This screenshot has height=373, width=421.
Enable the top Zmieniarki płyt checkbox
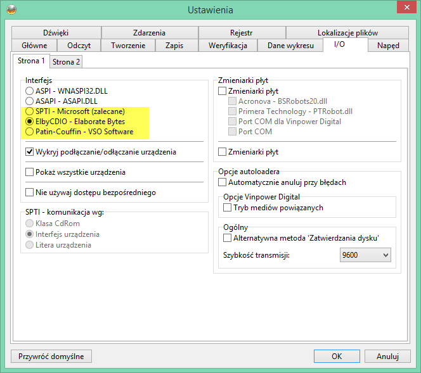click(249, 91)
